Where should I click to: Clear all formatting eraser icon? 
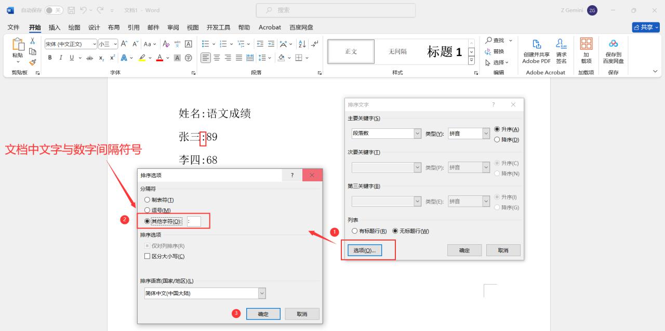[x=166, y=44]
